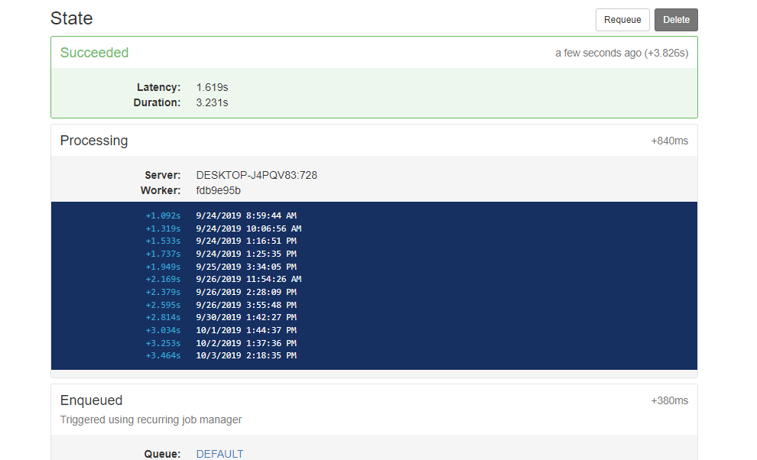
Task: Click the Latency: label
Action: (x=159, y=87)
